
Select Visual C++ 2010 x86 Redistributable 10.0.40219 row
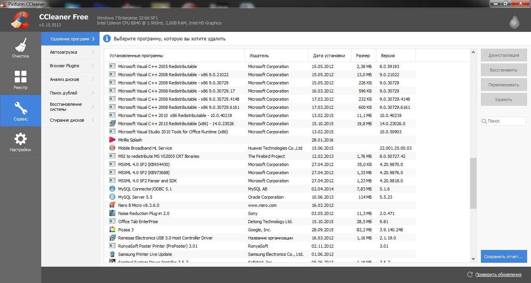[260, 115]
